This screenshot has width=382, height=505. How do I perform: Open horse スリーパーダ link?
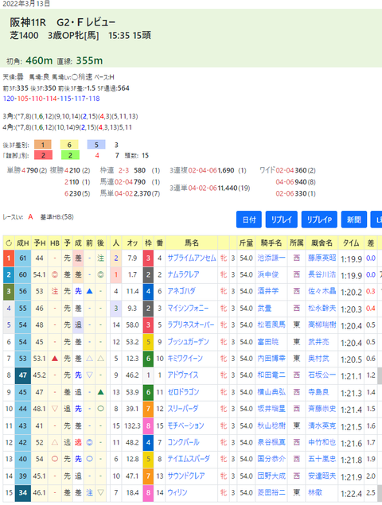tap(183, 409)
